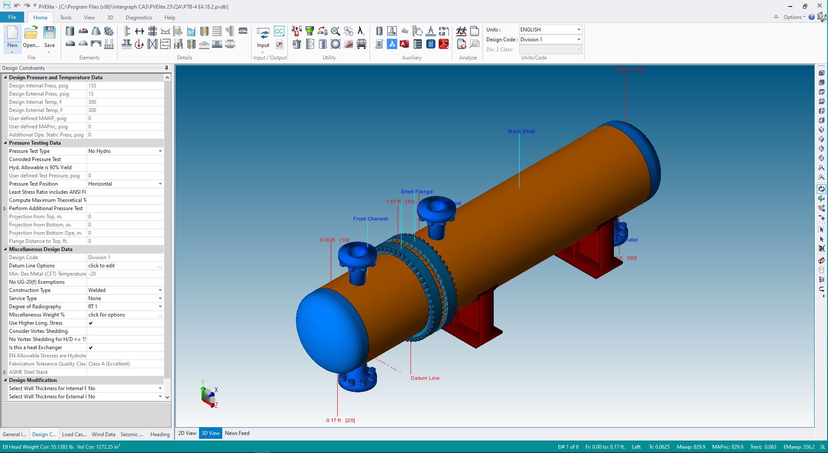
Task: Open the liquid details icon
Action: tap(191, 31)
